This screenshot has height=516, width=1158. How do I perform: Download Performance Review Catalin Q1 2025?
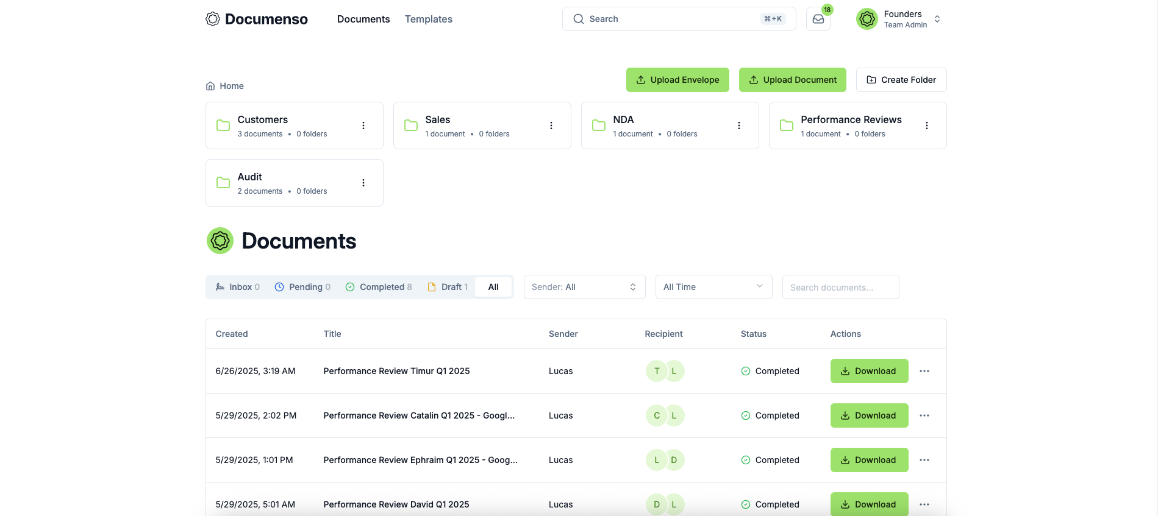point(869,415)
